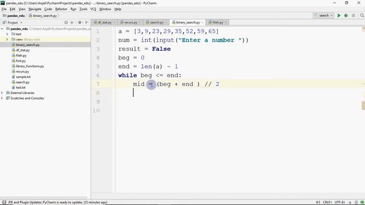The width and height of the screenshot is (365, 205).
Task: Click the inspector (Hector) icon in status bar
Action: click(x=356, y=202)
